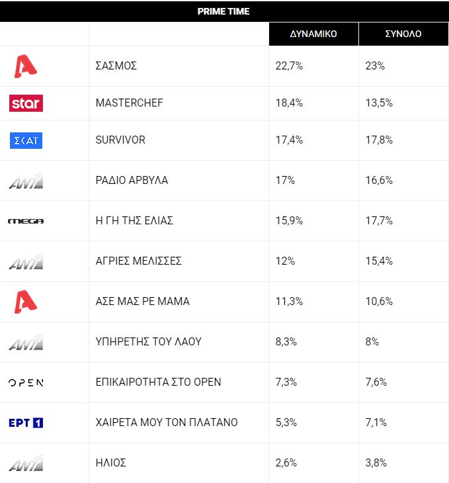Click the 22,7% rating for ΣΑΣΜΟΣ

pyautogui.click(x=288, y=66)
